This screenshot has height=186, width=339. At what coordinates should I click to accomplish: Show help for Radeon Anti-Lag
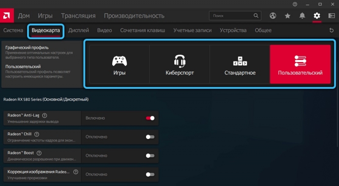click(44, 115)
